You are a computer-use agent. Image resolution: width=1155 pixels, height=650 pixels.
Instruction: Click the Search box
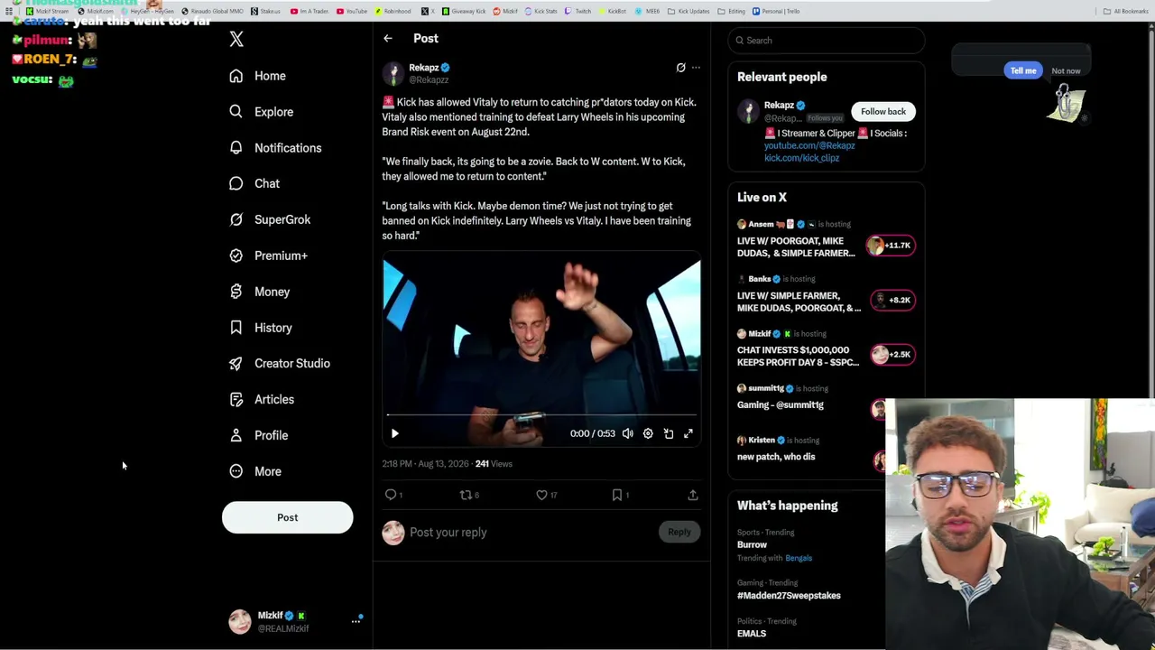827,41
